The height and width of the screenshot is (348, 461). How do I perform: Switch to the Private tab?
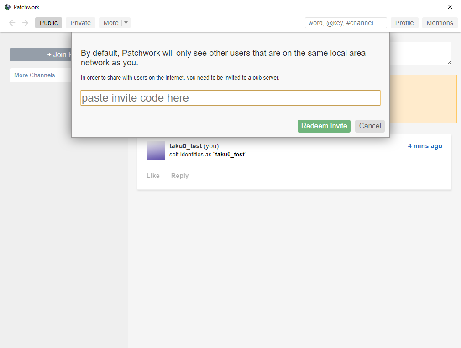click(x=80, y=23)
